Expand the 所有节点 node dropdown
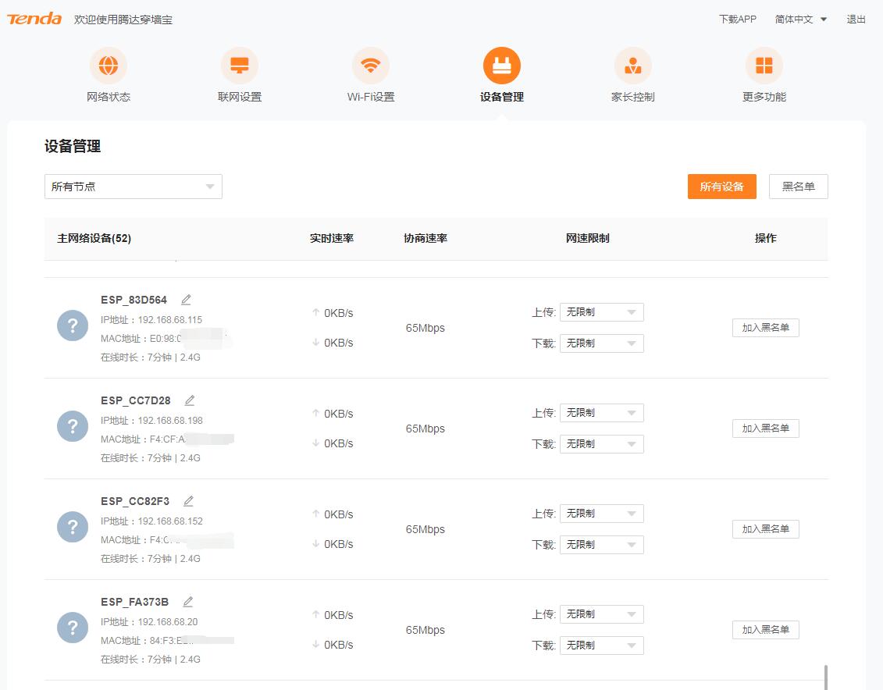Screen dimensions: 883x690 click(x=134, y=187)
